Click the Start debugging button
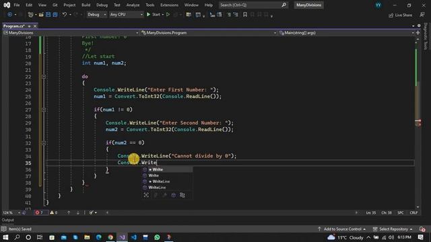Viewport: 431px width, 242px height. pos(154,15)
